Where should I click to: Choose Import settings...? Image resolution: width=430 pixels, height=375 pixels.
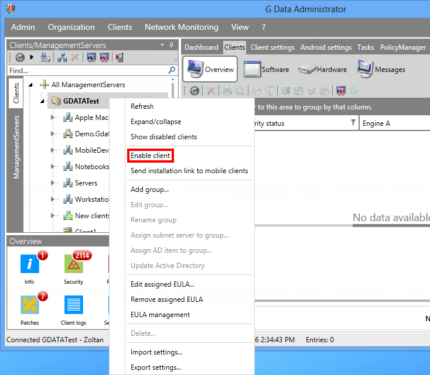point(156,352)
